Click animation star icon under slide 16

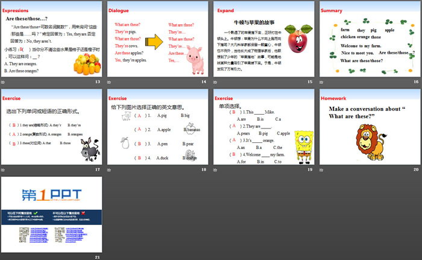point(321,82)
